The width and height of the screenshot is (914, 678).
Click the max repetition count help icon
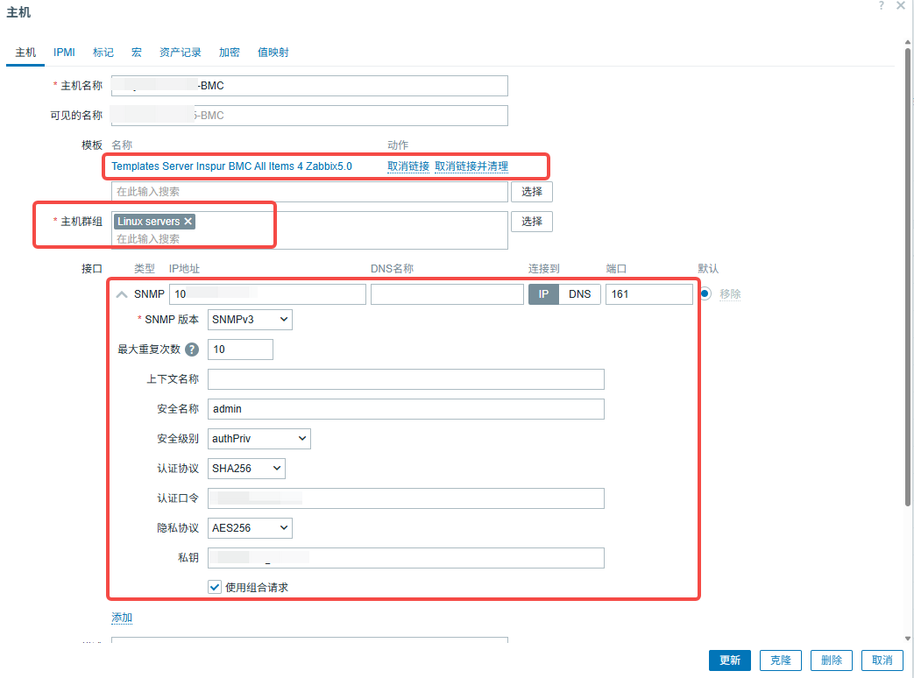pyautogui.click(x=192, y=350)
